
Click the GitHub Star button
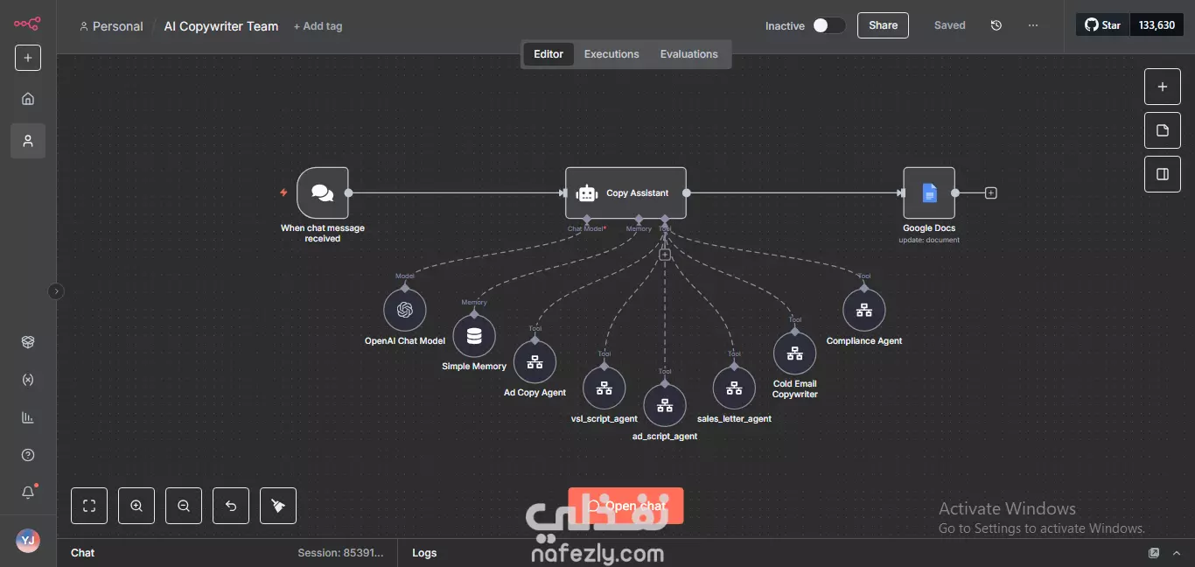click(x=1103, y=25)
